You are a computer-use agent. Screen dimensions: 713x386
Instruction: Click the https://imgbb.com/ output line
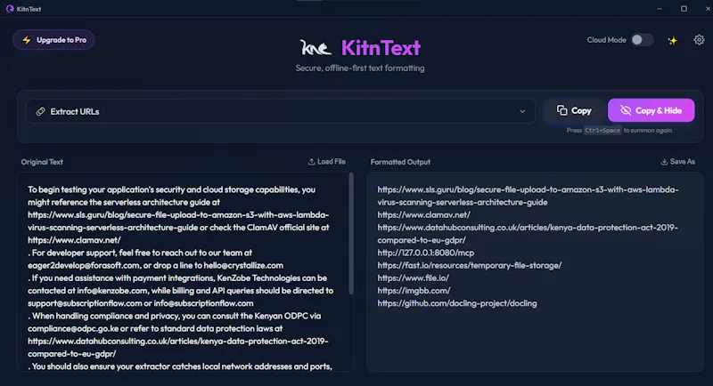pyautogui.click(x=414, y=291)
